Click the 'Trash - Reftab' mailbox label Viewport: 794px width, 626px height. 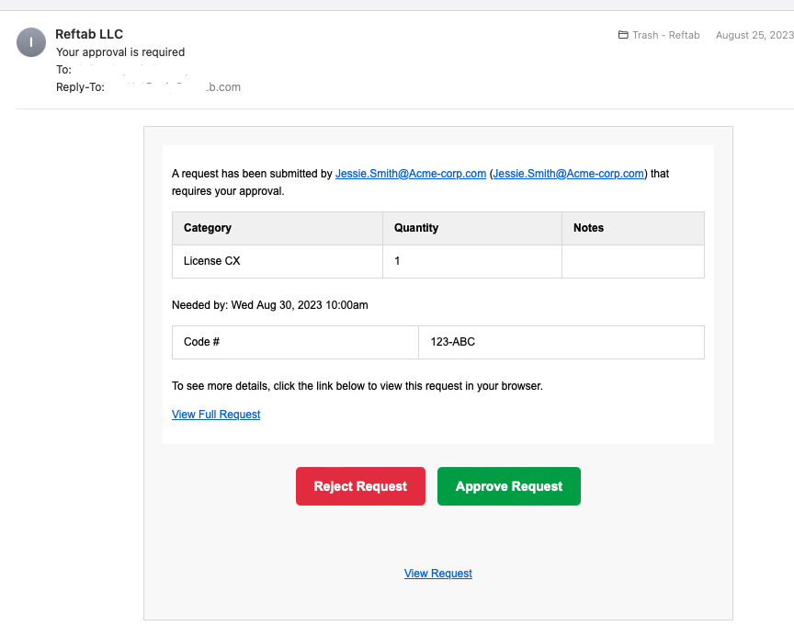click(x=665, y=35)
